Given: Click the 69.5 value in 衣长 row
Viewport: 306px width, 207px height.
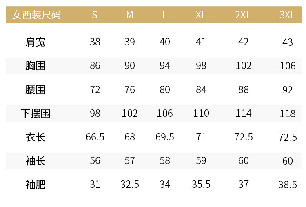Looking at the screenshot, I should tap(165, 137).
